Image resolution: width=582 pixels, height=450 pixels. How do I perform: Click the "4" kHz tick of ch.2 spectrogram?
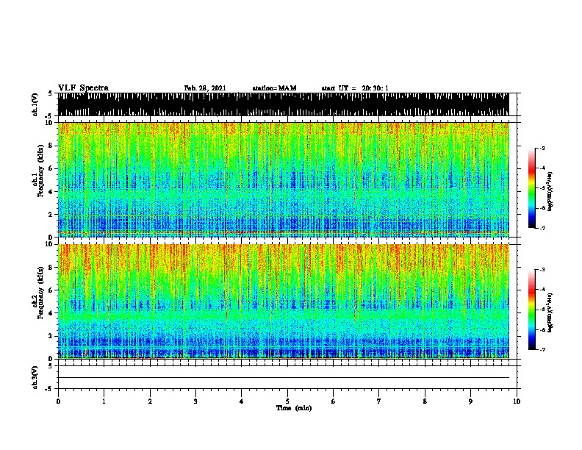point(51,313)
